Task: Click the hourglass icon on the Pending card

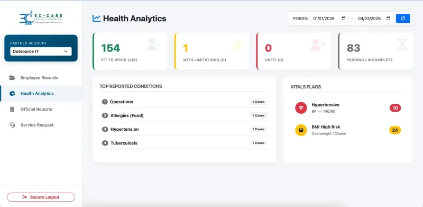Action: click(402, 44)
